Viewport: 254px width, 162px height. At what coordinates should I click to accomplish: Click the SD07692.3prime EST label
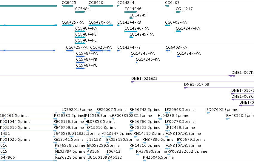pos(221,110)
